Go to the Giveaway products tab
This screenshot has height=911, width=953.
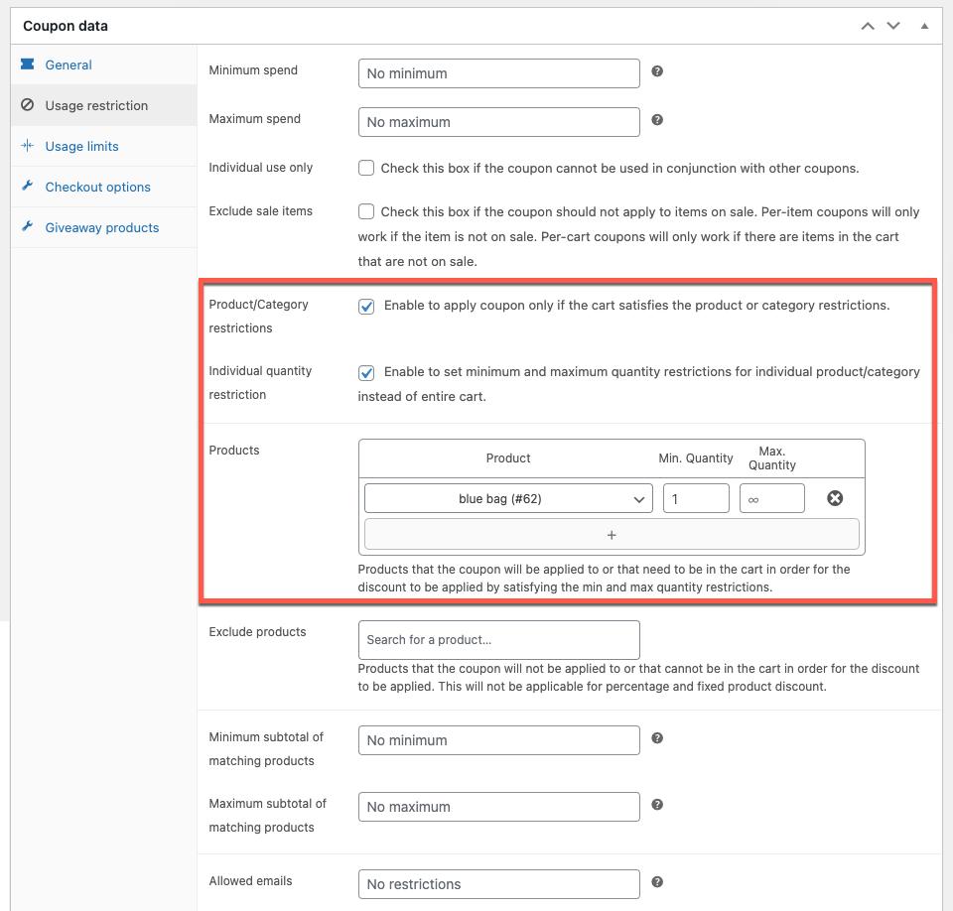coord(101,228)
